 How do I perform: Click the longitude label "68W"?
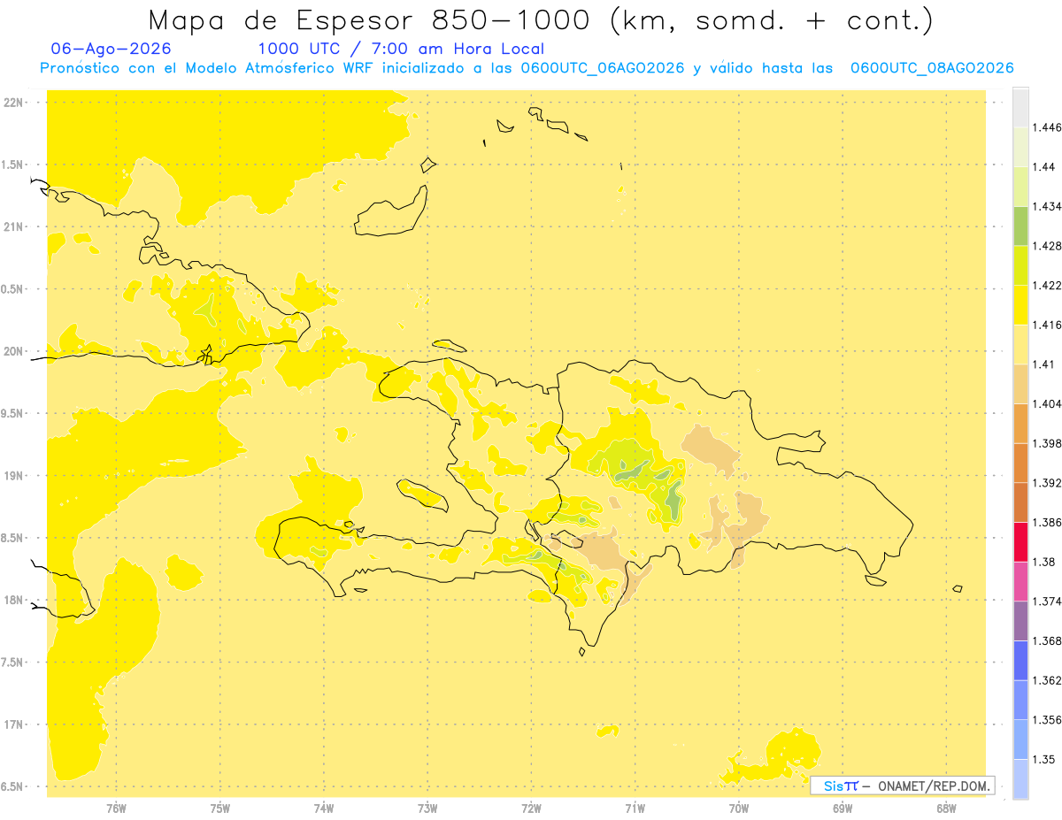click(946, 809)
